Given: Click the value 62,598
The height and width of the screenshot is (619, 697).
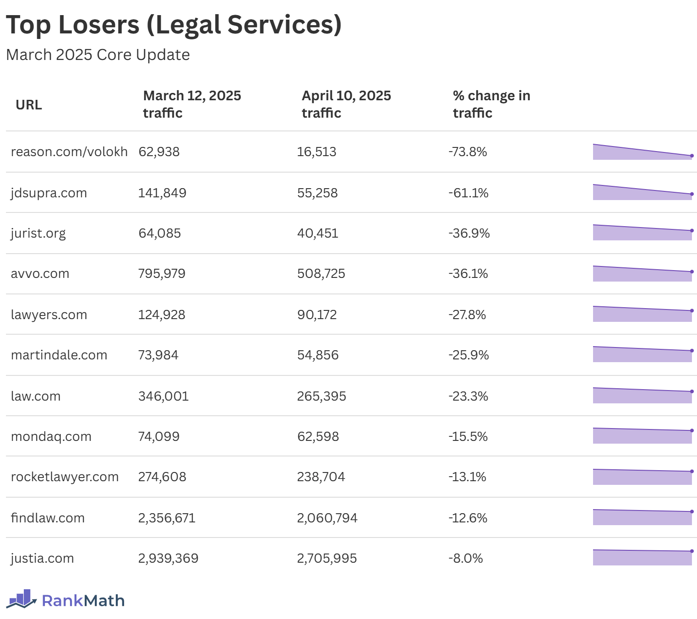Looking at the screenshot, I should [318, 436].
